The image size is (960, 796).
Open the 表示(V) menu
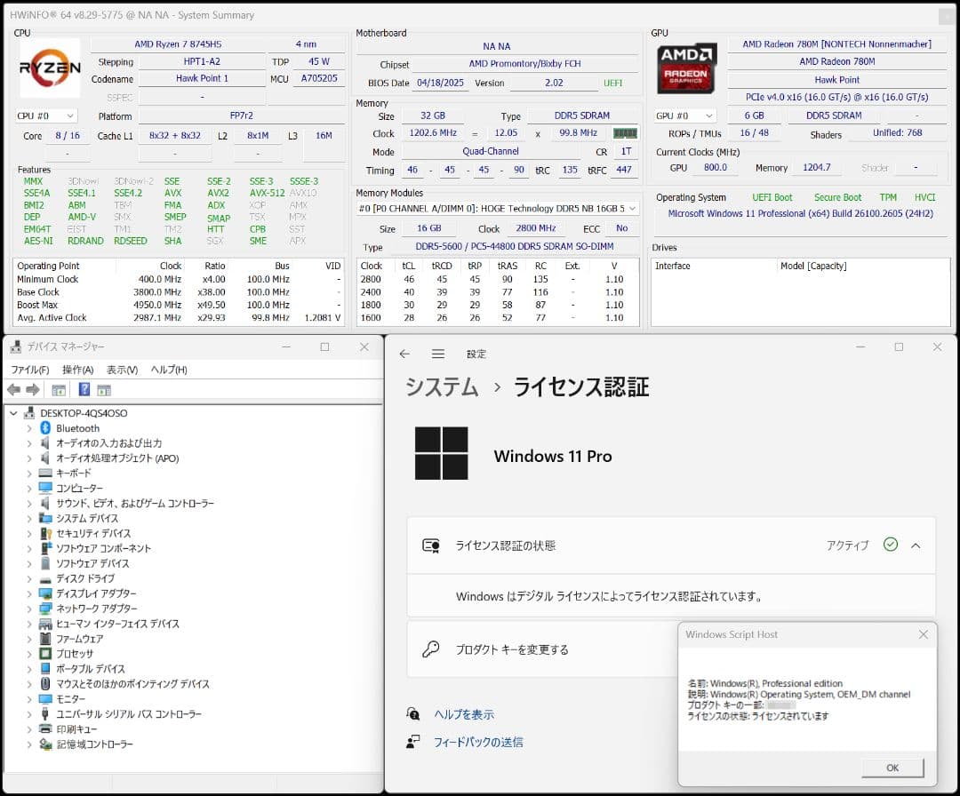coord(122,370)
